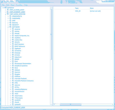Click the Intel key folder icon
The width and height of the screenshot is (115, 110).
(x=13, y=93)
